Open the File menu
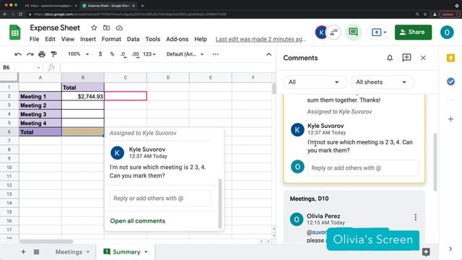The image size is (462, 260). (34, 39)
